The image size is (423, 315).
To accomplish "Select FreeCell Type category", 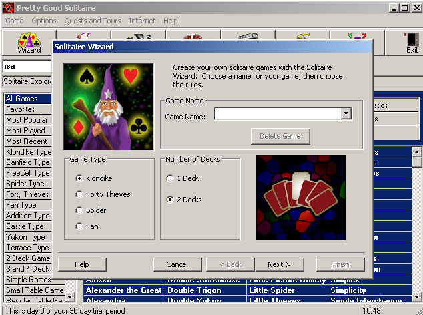I will pos(28,173).
